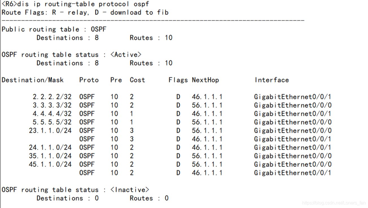This screenshot has width=368, height=208.
Task: Click destination 45.1.1.0/24
Action: click(x=50, y=164)
